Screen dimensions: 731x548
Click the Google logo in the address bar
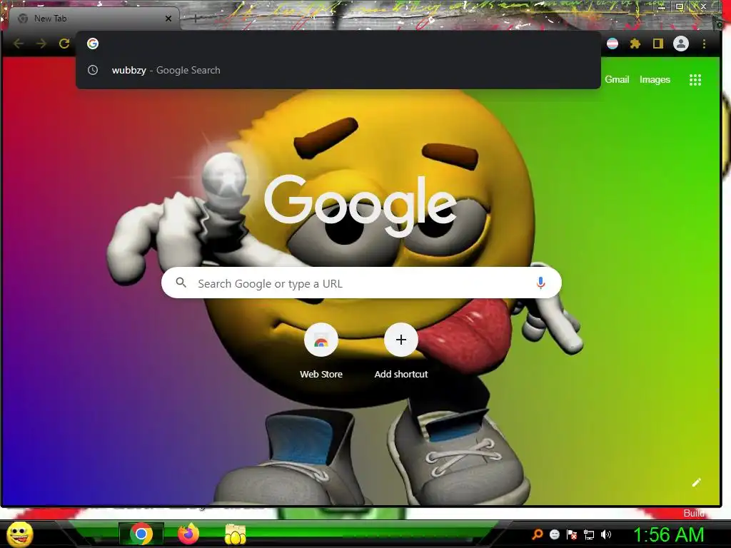click(x=93, y=44)
